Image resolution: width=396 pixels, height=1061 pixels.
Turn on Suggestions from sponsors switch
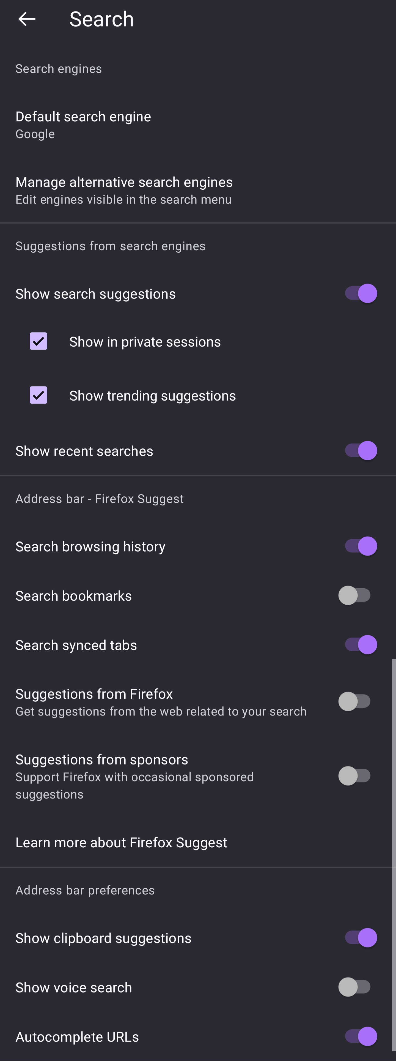click(x=355, y=776)
